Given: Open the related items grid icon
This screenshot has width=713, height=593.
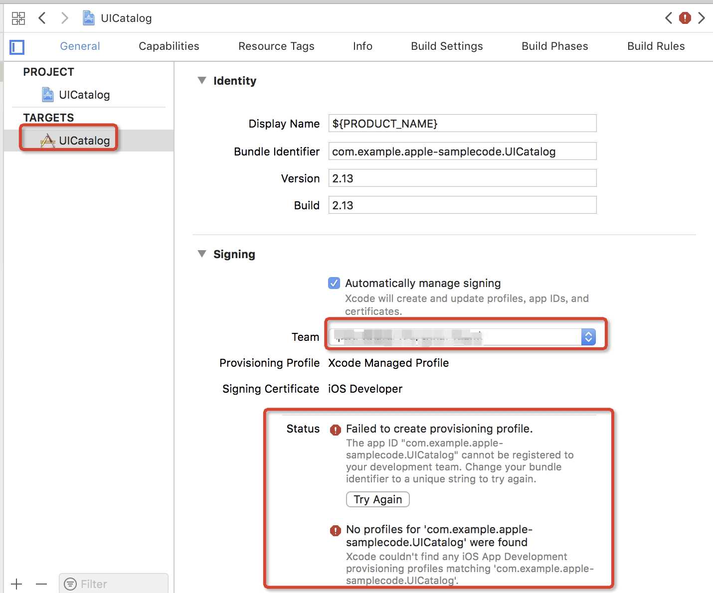Looking at the screenshot, I should [18, 18].
